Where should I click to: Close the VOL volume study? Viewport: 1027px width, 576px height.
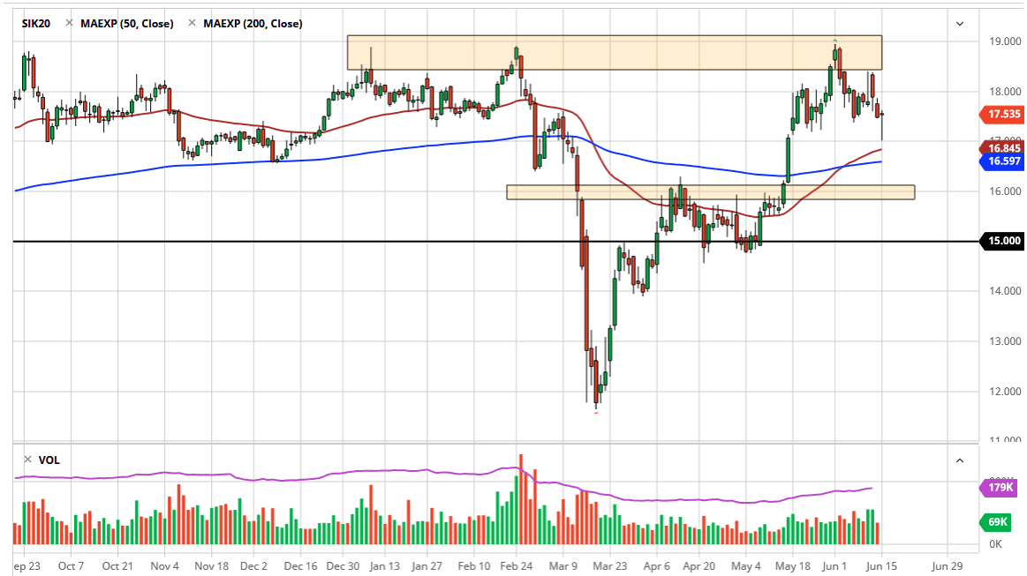(x=27, y=460)
